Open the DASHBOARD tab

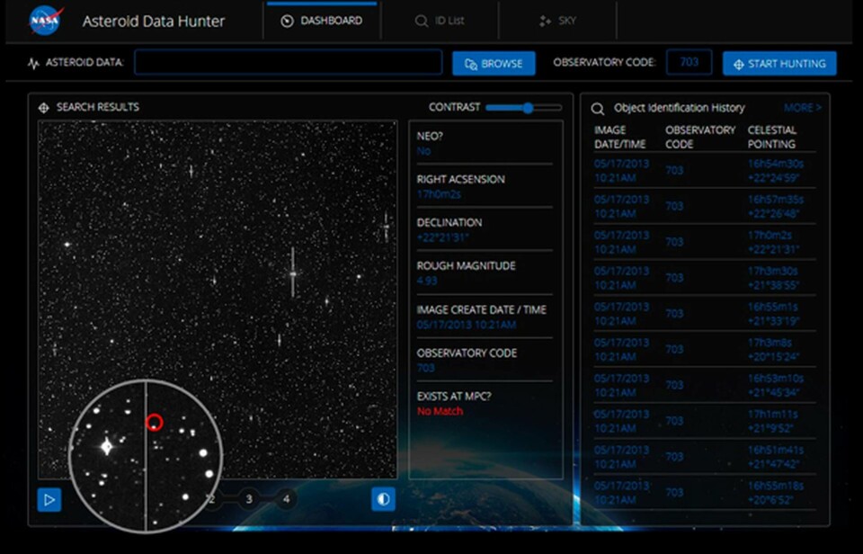click(x=322, y=21)
